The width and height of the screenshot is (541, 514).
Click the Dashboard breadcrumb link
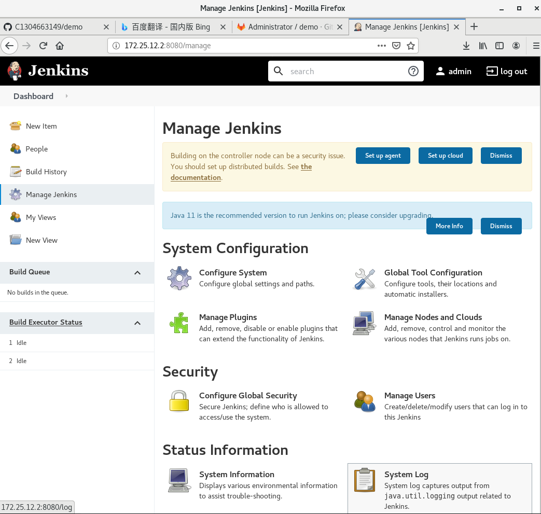pos(34,96)
